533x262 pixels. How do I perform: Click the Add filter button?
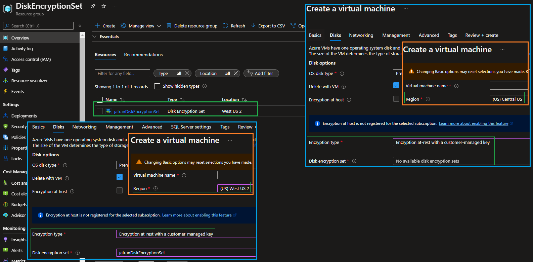(261, 73)
